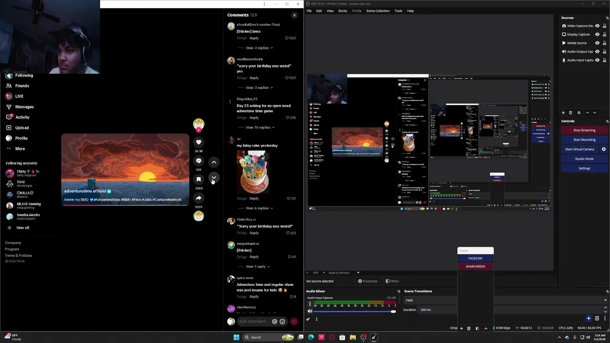Open the Fade transition dropdown

click(506, 300)
